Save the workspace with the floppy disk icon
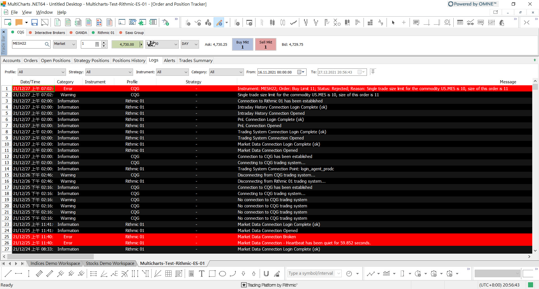Image resolution: width=539 pixels, height=289 pixels. [x=34, y=22]
